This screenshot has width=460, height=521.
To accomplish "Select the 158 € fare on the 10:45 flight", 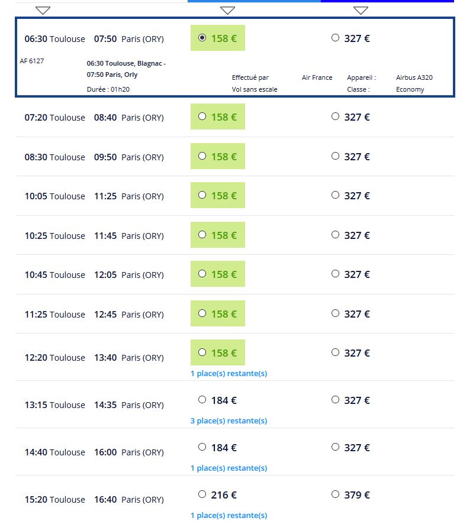I will tap(203, 274).
